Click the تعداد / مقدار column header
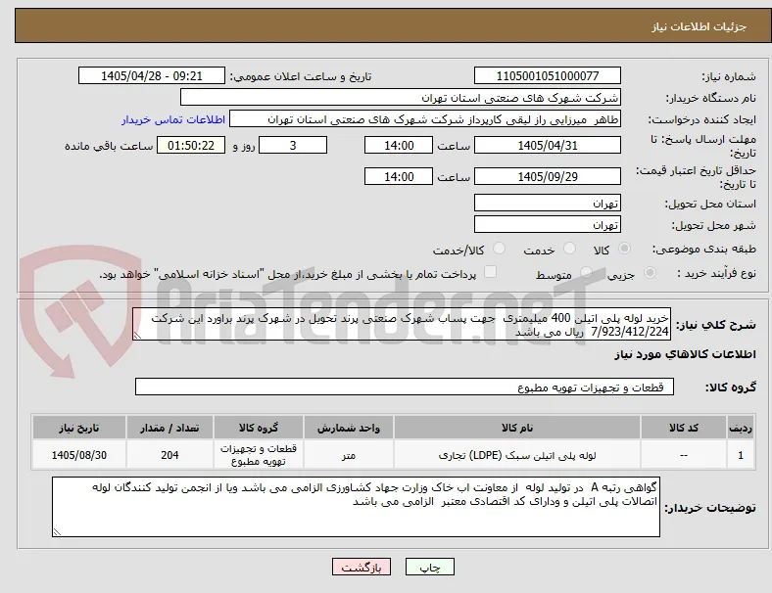The image size is (772, 593). pyautogui.click(x=169, y=428)
